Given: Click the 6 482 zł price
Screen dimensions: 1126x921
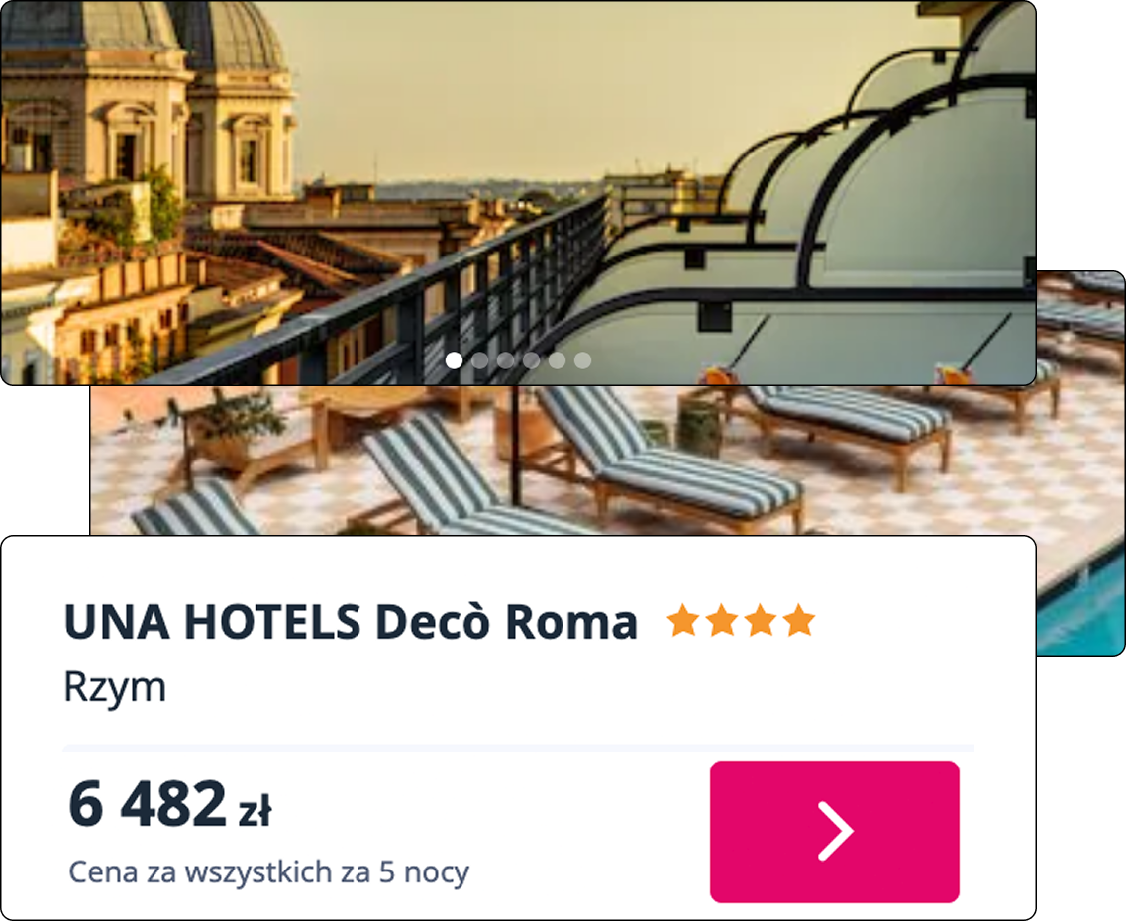Looking at the screenshot, I should pyautogui.click(x=170, y=804).
